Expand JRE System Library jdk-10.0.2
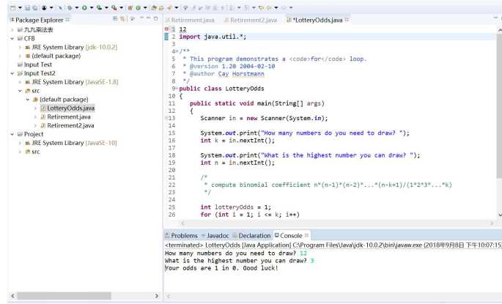 (x=20, y=48)
